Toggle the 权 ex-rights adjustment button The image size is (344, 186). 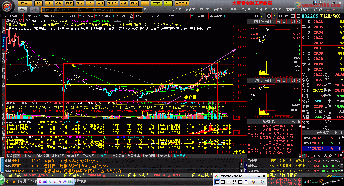[274, 16]
